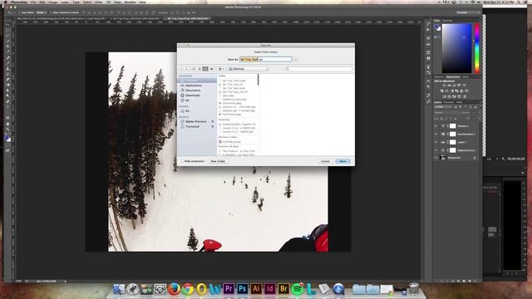Open Adobe Bridge from the Dock

pyautogui.click(x=283, y=288)
